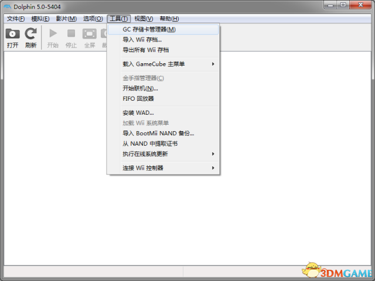This screenshot has height=281, width=375.
Task: Close the open 工具(T) menu
Action: coord(118,19)
